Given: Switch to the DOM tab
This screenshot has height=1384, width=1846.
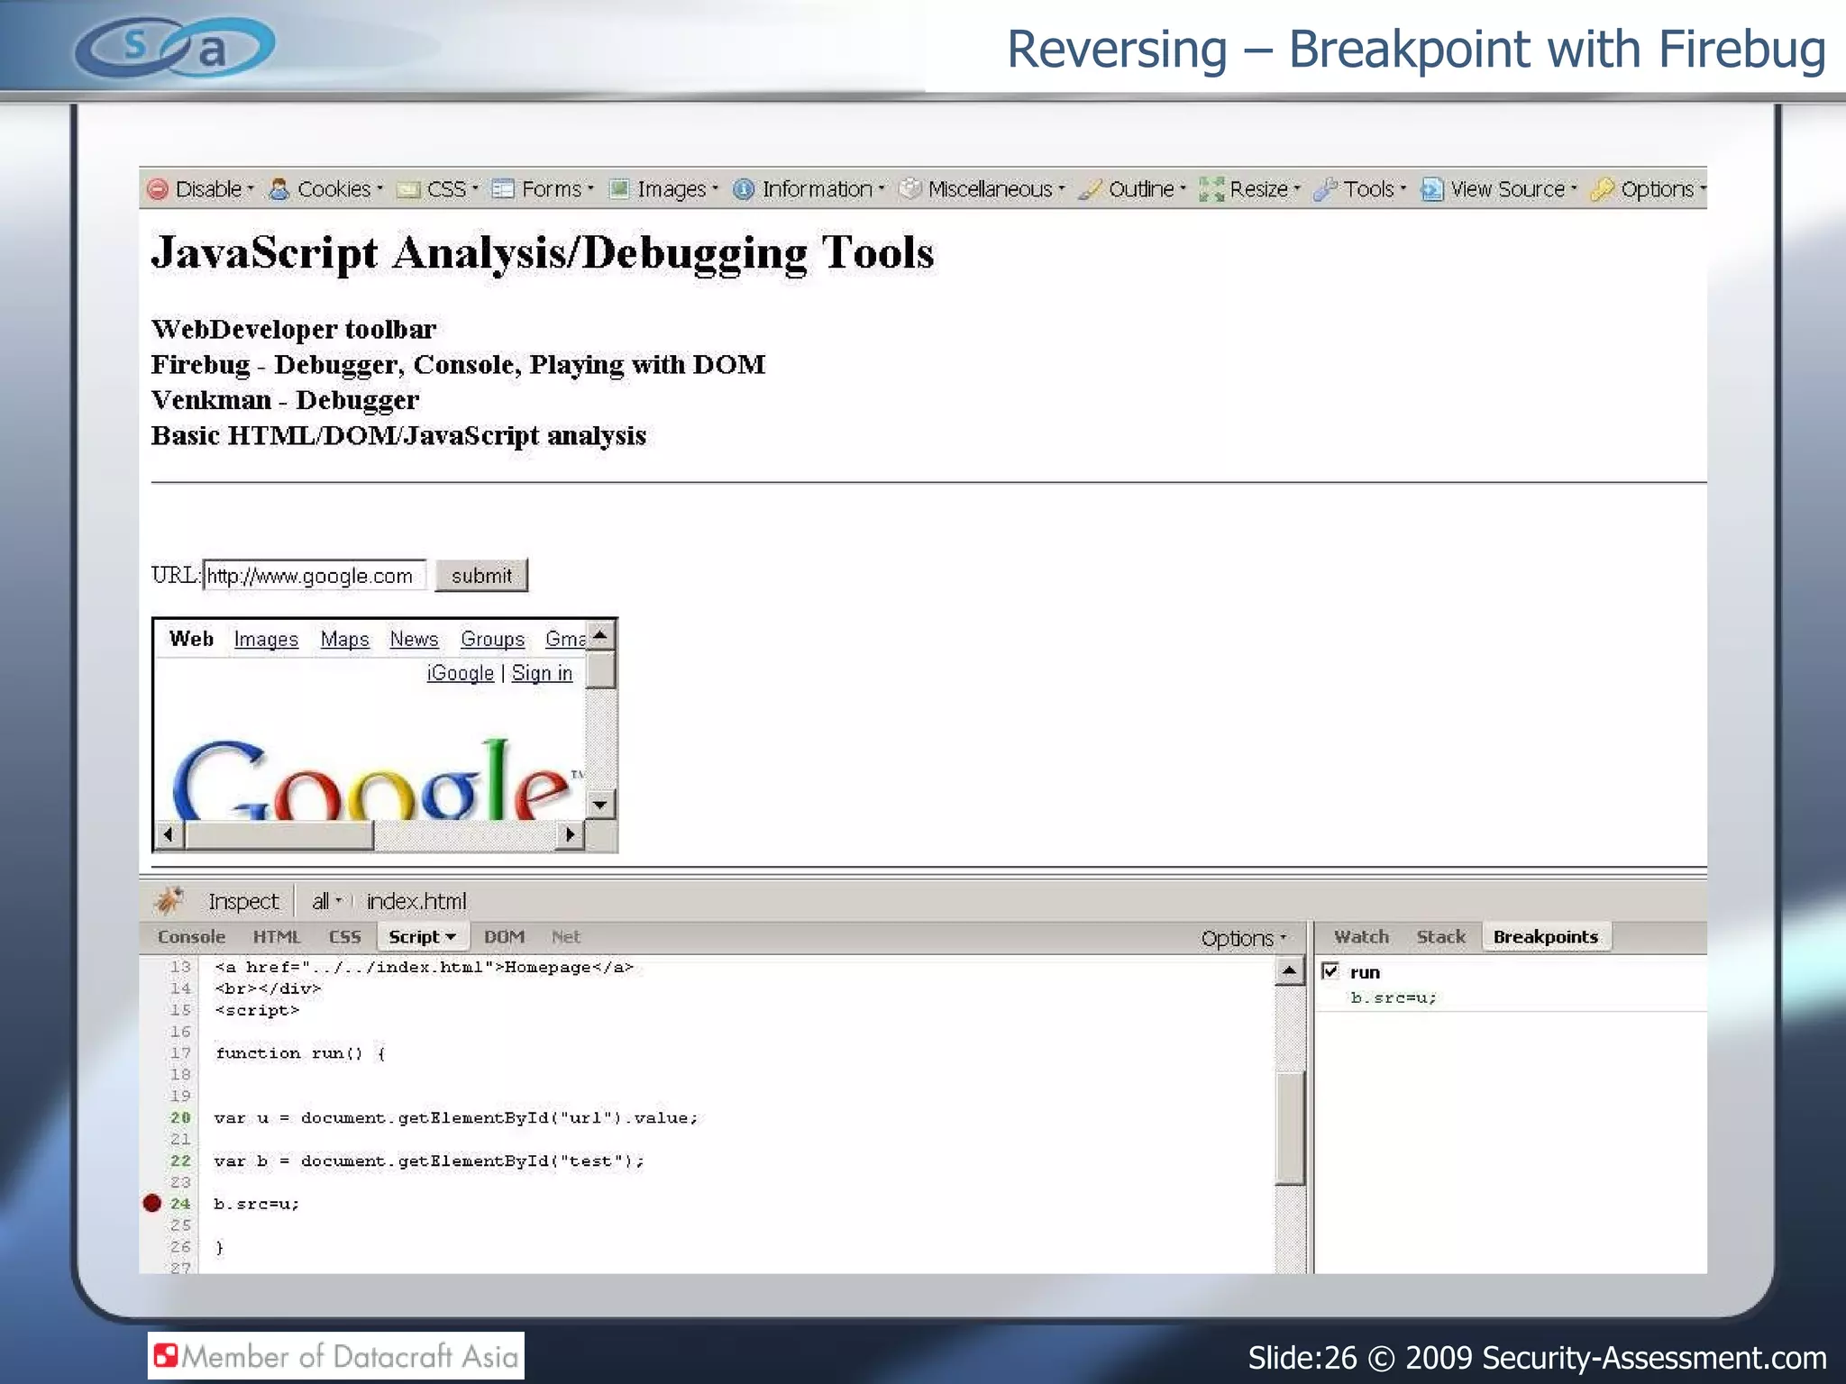Looking at the screenshot, I should (x=504, y=937).
